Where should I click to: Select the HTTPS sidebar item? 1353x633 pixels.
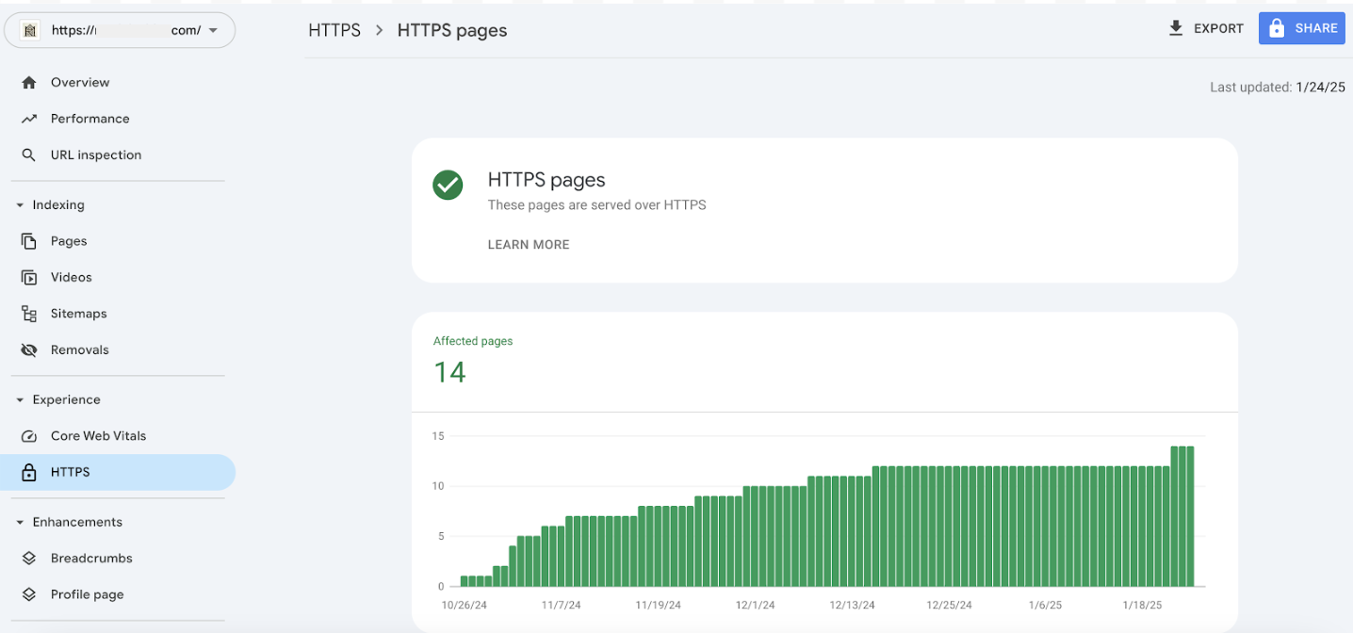coord(118,473)
